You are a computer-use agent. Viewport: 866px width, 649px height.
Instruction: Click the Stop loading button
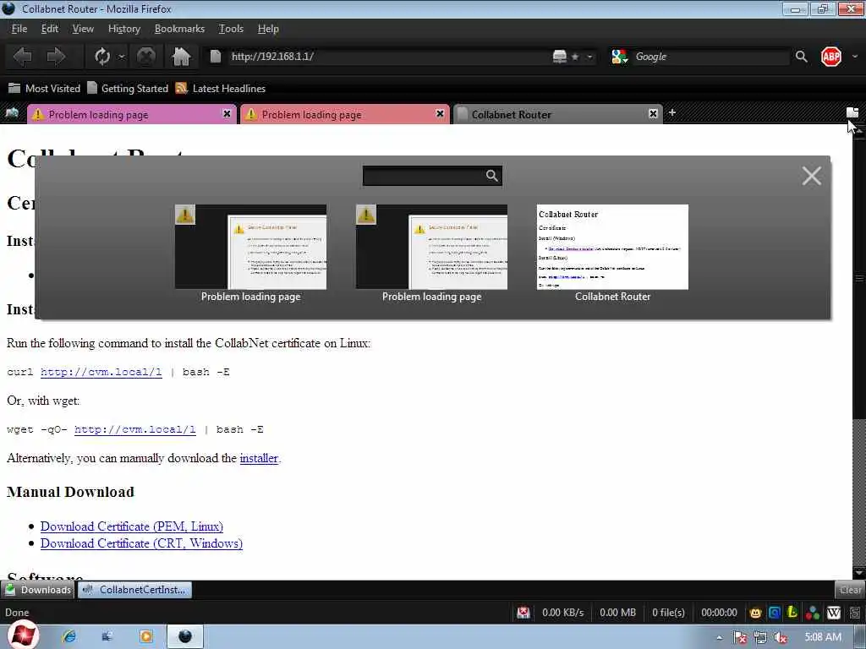pos(145,57)
